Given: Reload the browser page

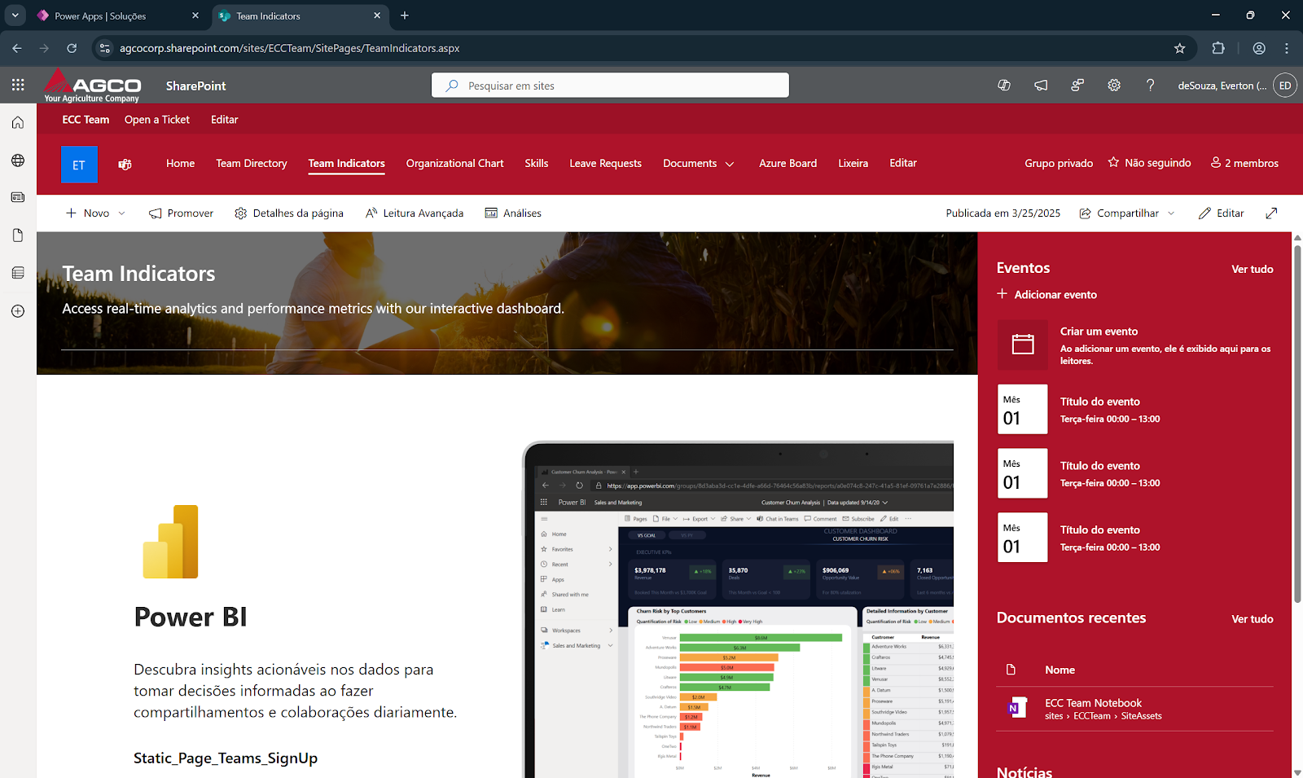Looking at the screenshot, I should coord(72,48).
